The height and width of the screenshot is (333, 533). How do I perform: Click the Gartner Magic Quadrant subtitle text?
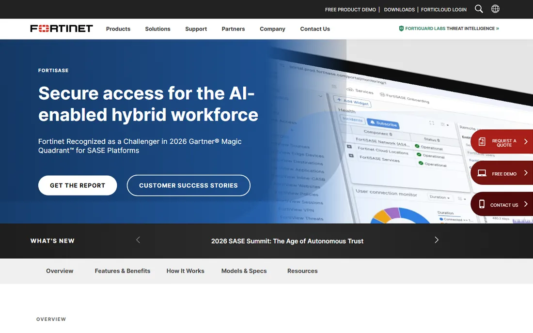click(x=140, y=146)
